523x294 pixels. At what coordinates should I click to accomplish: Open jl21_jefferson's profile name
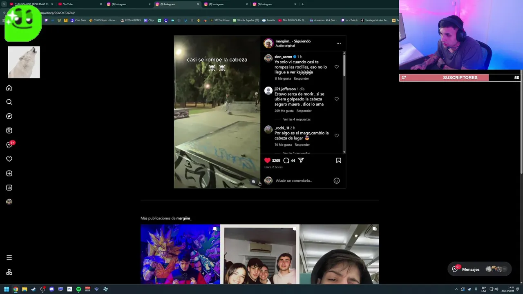[x=285, y=89]
